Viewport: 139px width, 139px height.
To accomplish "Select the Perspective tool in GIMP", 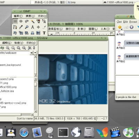I will pyautogui.click(x=33, y=33).
